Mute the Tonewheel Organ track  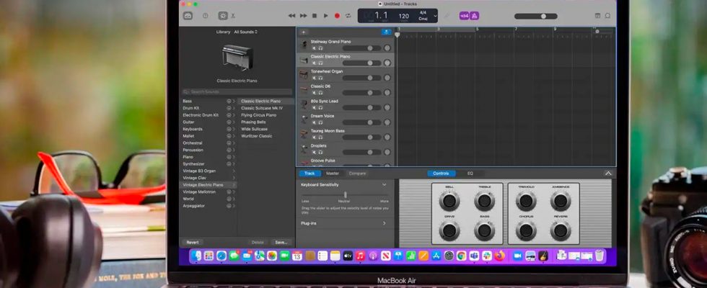click(315, 78)
